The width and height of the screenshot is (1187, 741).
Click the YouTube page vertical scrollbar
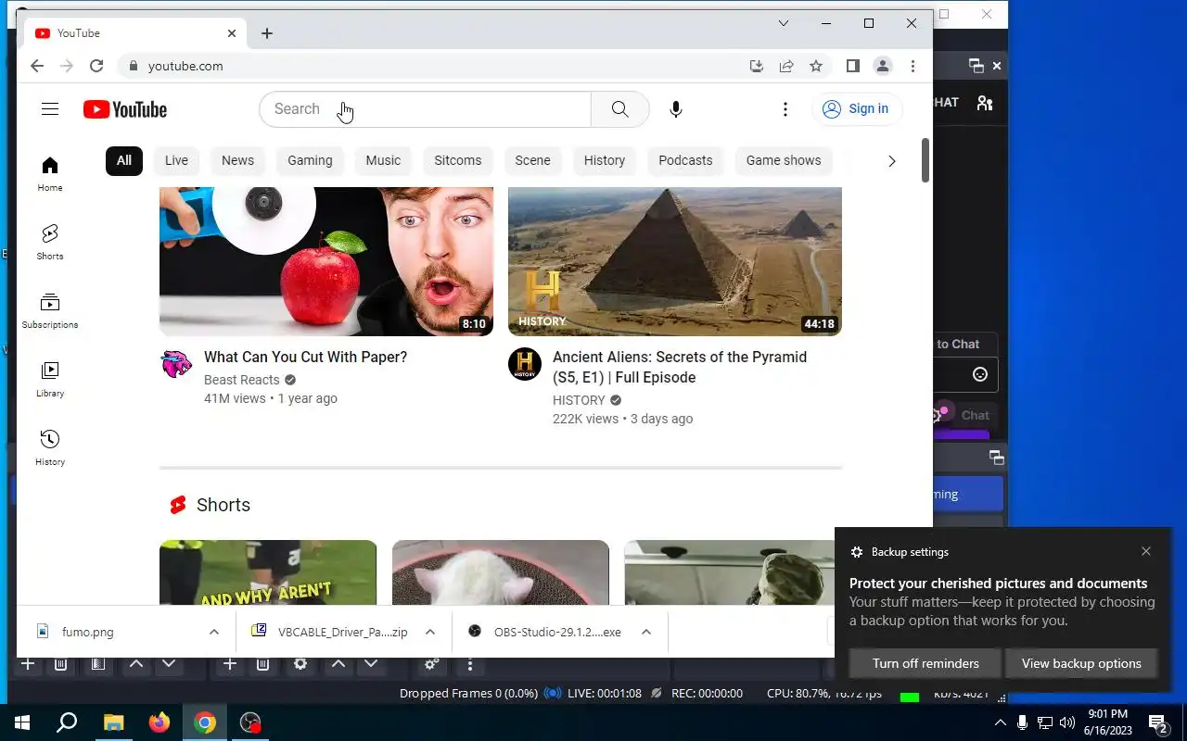click(x=925, y=160)
